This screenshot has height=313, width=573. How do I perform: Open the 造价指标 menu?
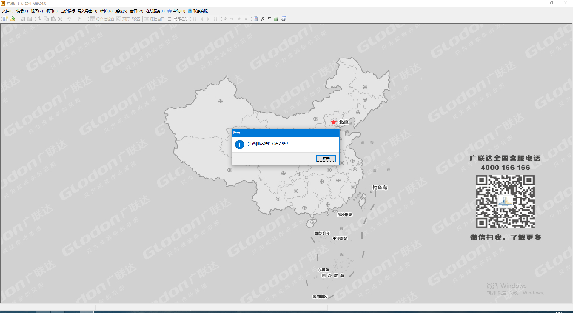[x=68, y=11]
